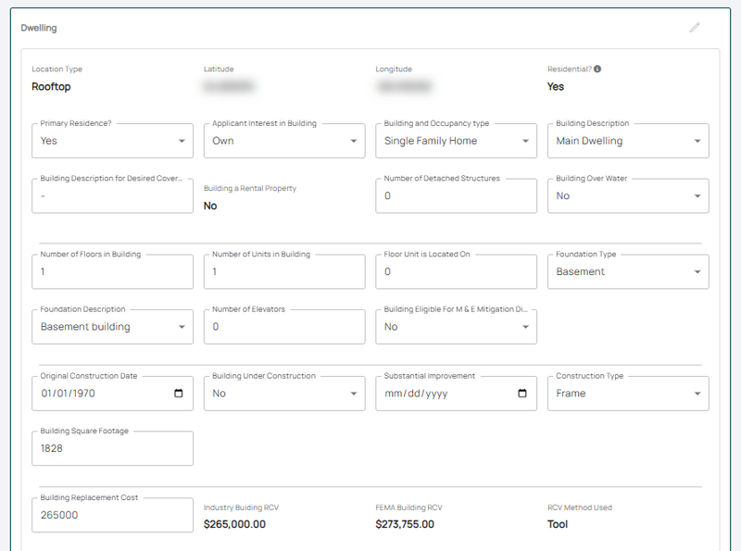Expand the Building Description dropdown
Screen dimensions: 741x551
coord(699,140)
